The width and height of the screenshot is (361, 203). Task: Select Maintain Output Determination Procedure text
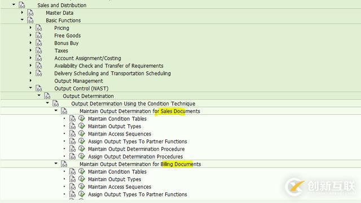[137, 149]
